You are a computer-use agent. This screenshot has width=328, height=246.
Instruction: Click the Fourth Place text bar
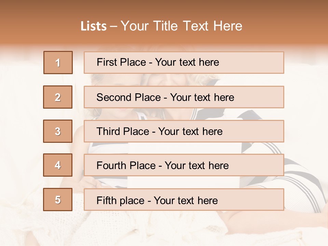pos(184,165)
